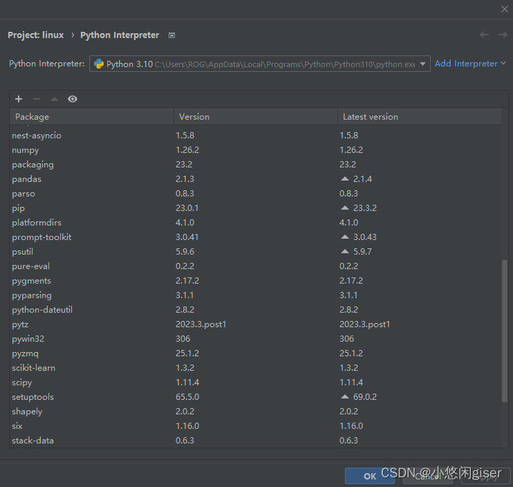Click the upgrade arrow beside pandas 2.1.4
The width and height of the screenshot is (513, 487).
[x=345, y=179]
